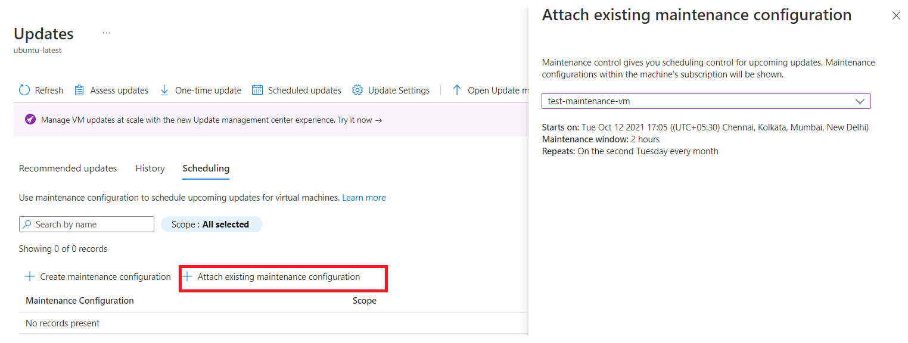Select the Assess updates icon
The height and width of the screenshot is (343, 908).
(79, 89)
